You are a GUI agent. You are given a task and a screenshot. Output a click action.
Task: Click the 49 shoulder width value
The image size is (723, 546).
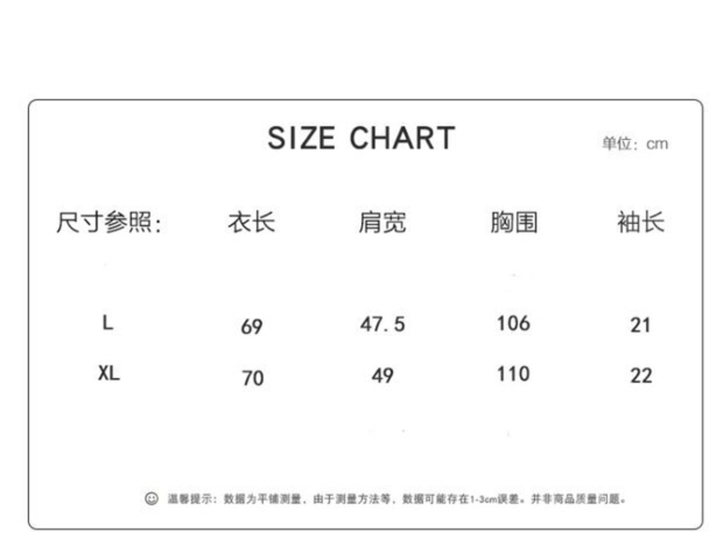(382, 375)
